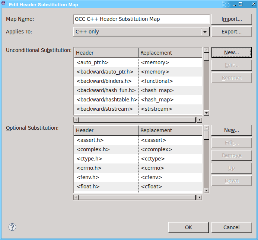Select the <auto_ptr.h> row
258x240 pixels.
click(138, 62)
